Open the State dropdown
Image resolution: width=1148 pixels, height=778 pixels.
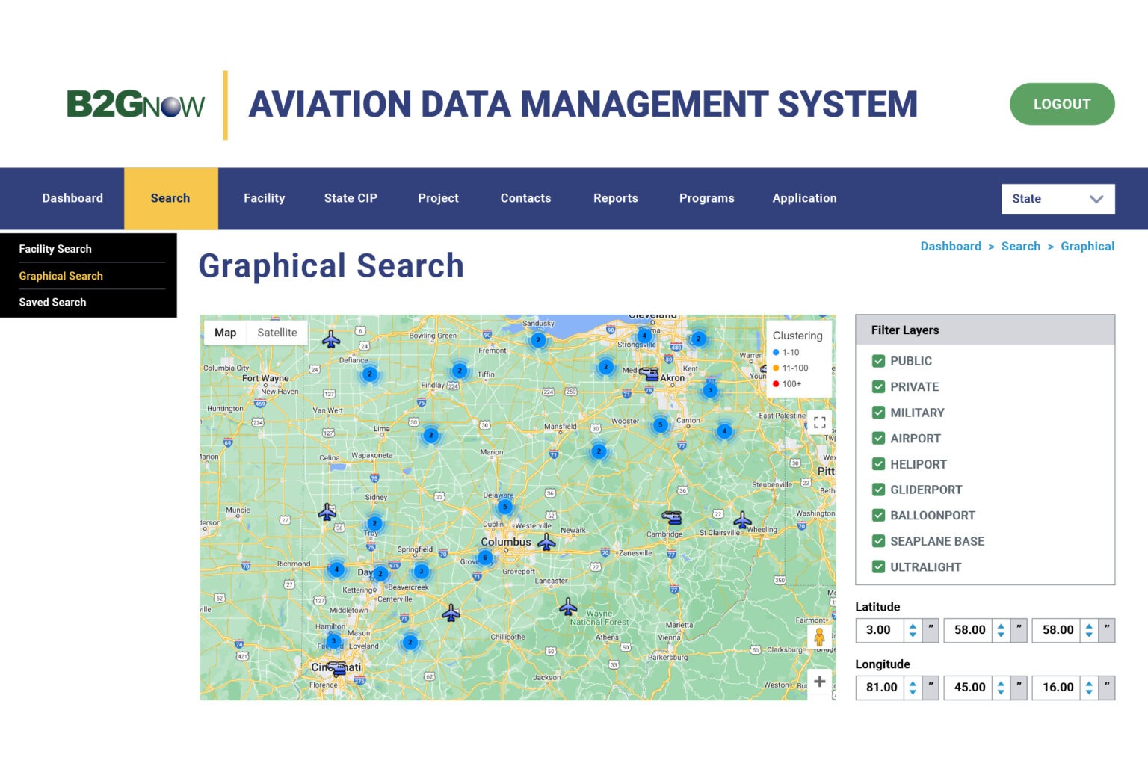coord(1057,199)
